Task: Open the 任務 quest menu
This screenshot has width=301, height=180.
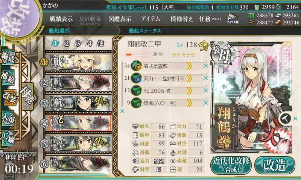Action: tap(211, 19)
